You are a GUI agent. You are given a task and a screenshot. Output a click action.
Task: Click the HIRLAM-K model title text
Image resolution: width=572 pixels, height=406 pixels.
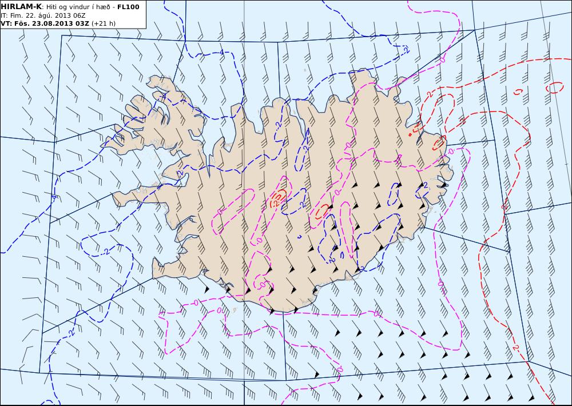21,7
